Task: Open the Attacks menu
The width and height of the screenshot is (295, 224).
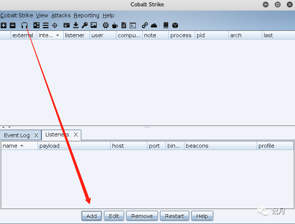Action: 61,15
